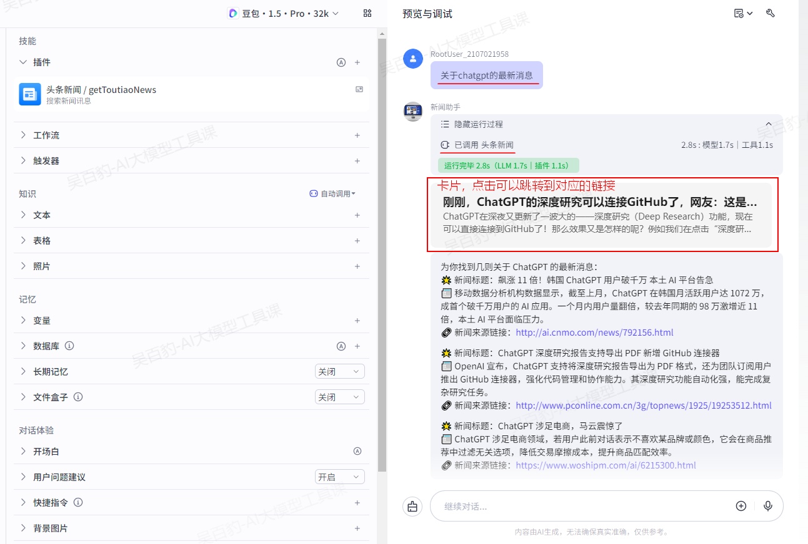808x544 pixels.
Task: Expand the 用户问题建议 section
Action: (23, 477)
